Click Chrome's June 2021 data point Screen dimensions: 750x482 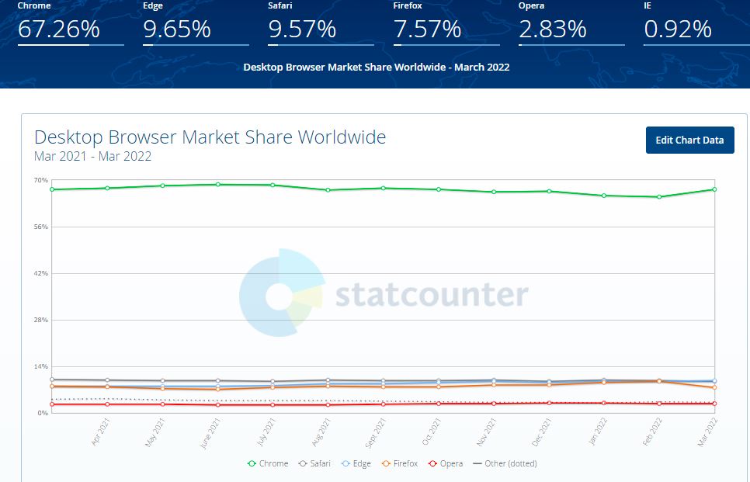coord(217,185)
